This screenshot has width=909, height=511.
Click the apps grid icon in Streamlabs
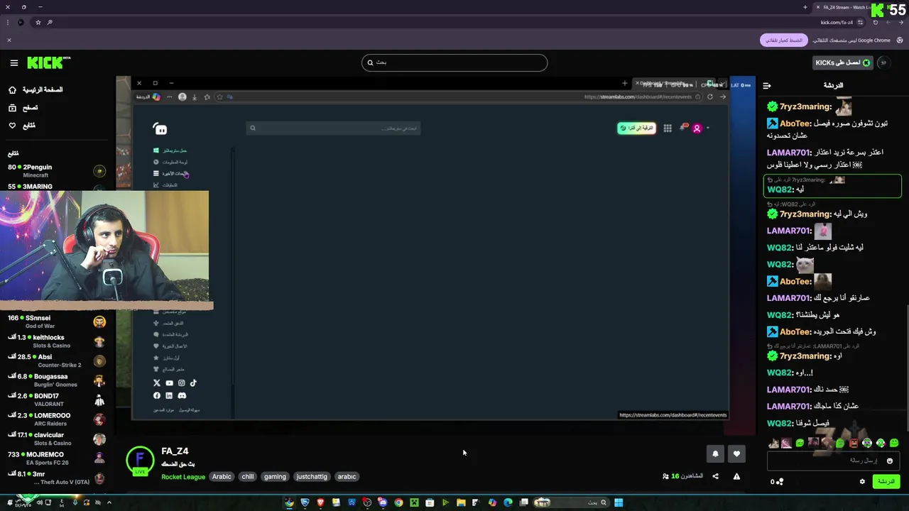[x=668, y=128]
